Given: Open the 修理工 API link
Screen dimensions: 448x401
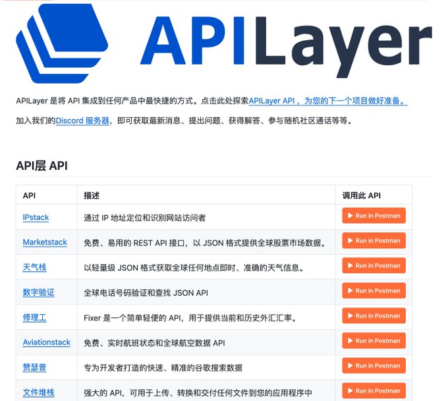Looking at the screenshot, I should click(x=34, y=317).
